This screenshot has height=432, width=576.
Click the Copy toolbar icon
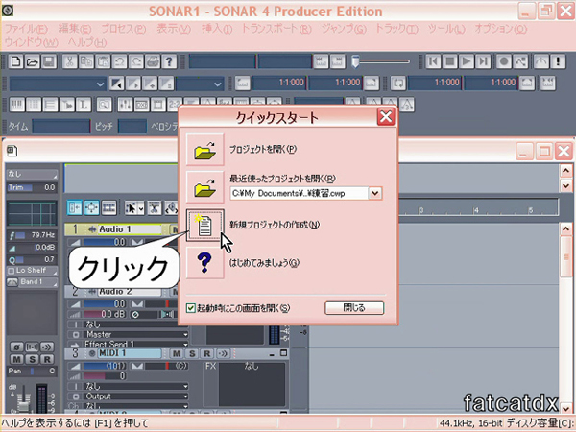pyautogui.click(x=86, y=61)
